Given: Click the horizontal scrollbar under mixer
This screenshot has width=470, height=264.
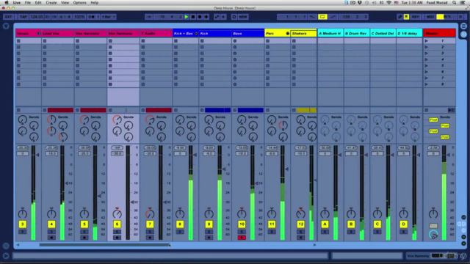Looking at the screenshot, I should (x=104, y=245).
